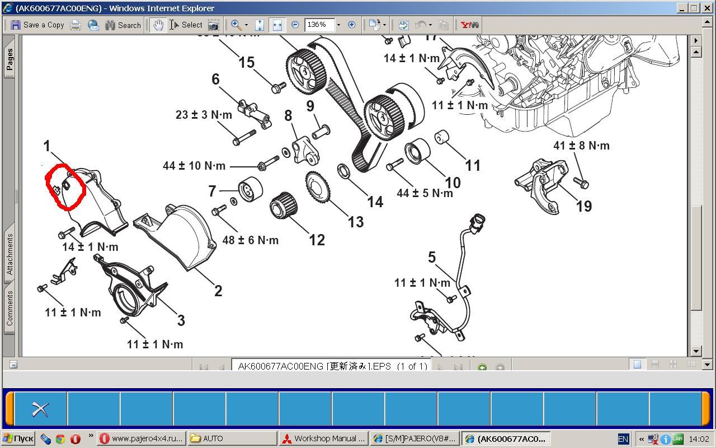Click the Fit Page height icon
This screenshot has height=448, width=716.
(260, 25)
